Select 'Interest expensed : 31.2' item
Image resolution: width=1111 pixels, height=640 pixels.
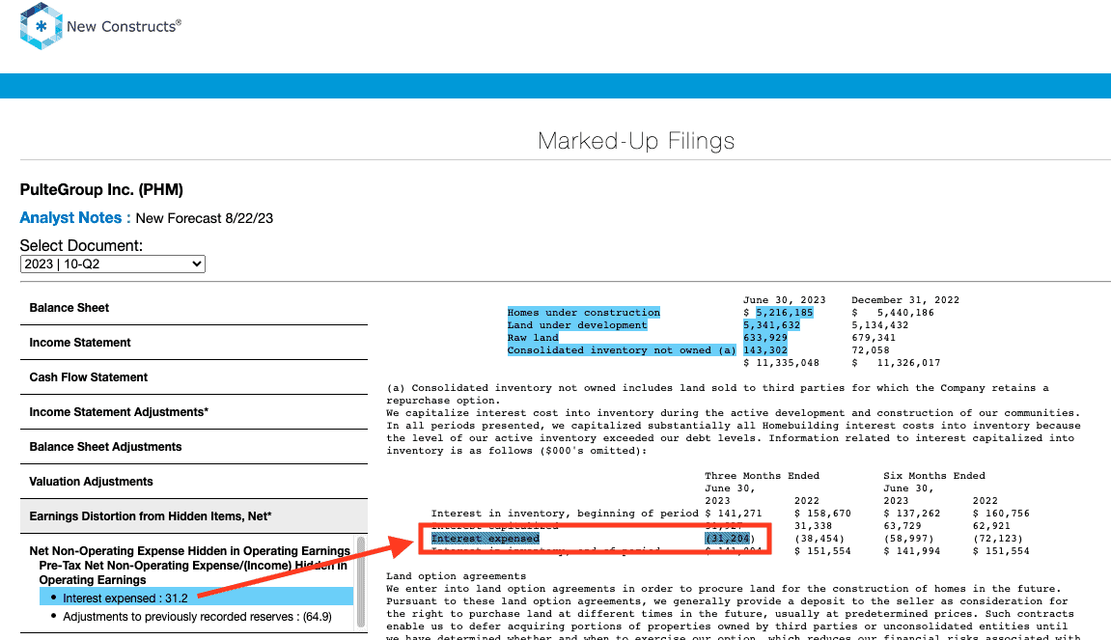pyautogui.click(x=196, y=598)
